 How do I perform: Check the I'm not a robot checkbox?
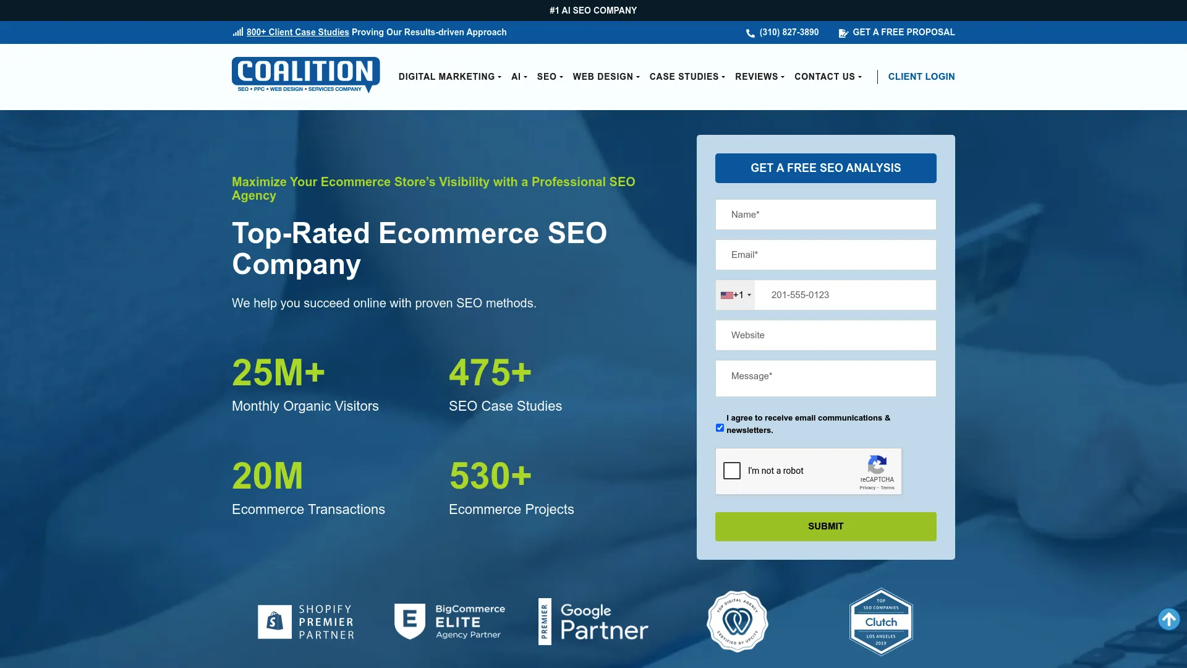[x=732, y=471]
